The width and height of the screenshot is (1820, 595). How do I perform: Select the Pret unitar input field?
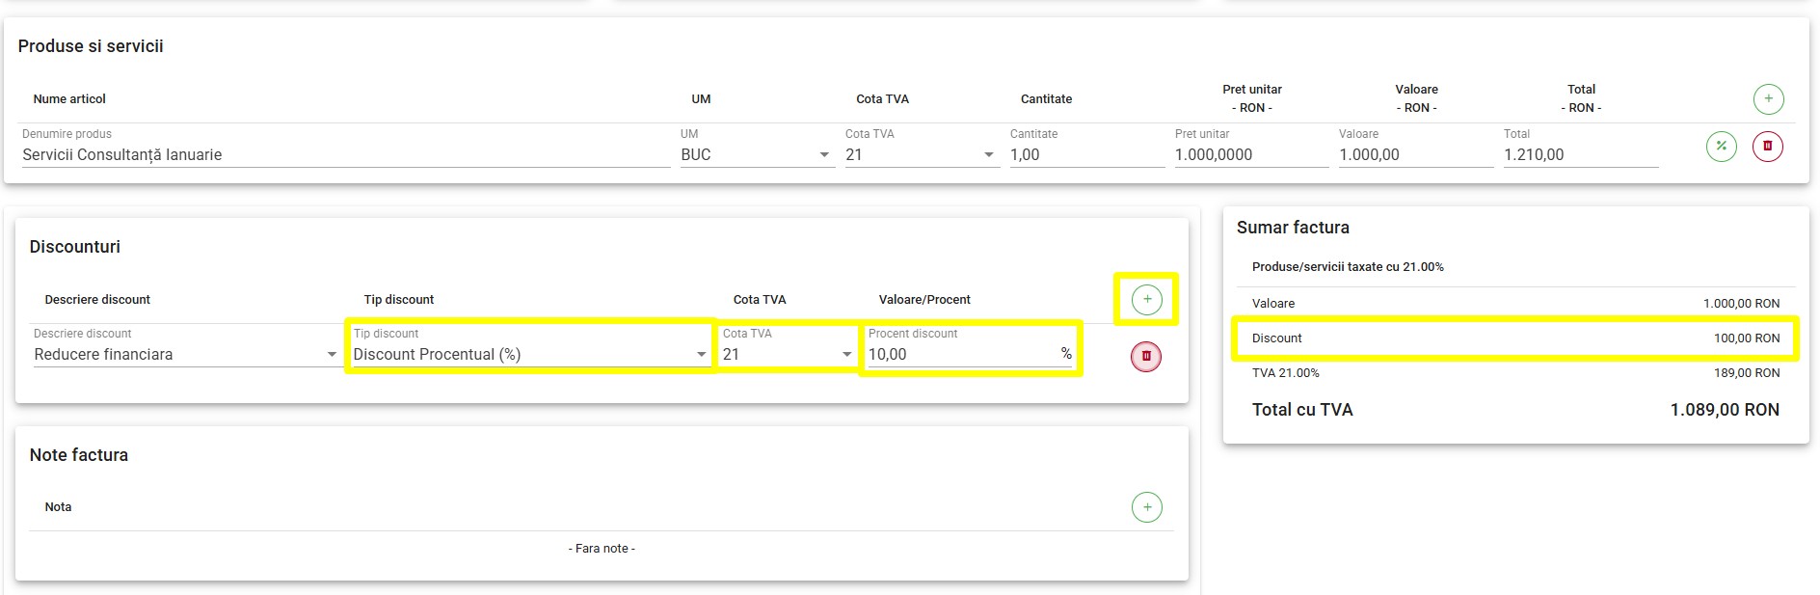pos(1250,154)
